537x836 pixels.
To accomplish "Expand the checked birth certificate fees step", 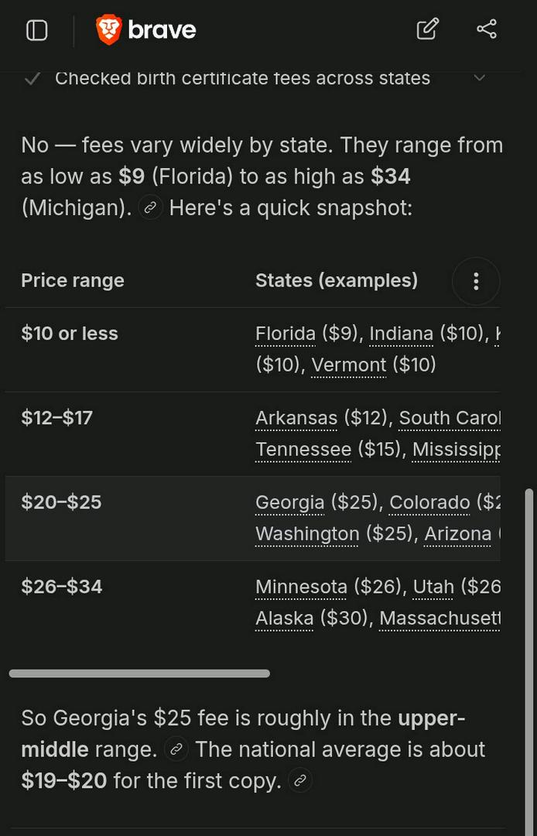I will [480, 78].
